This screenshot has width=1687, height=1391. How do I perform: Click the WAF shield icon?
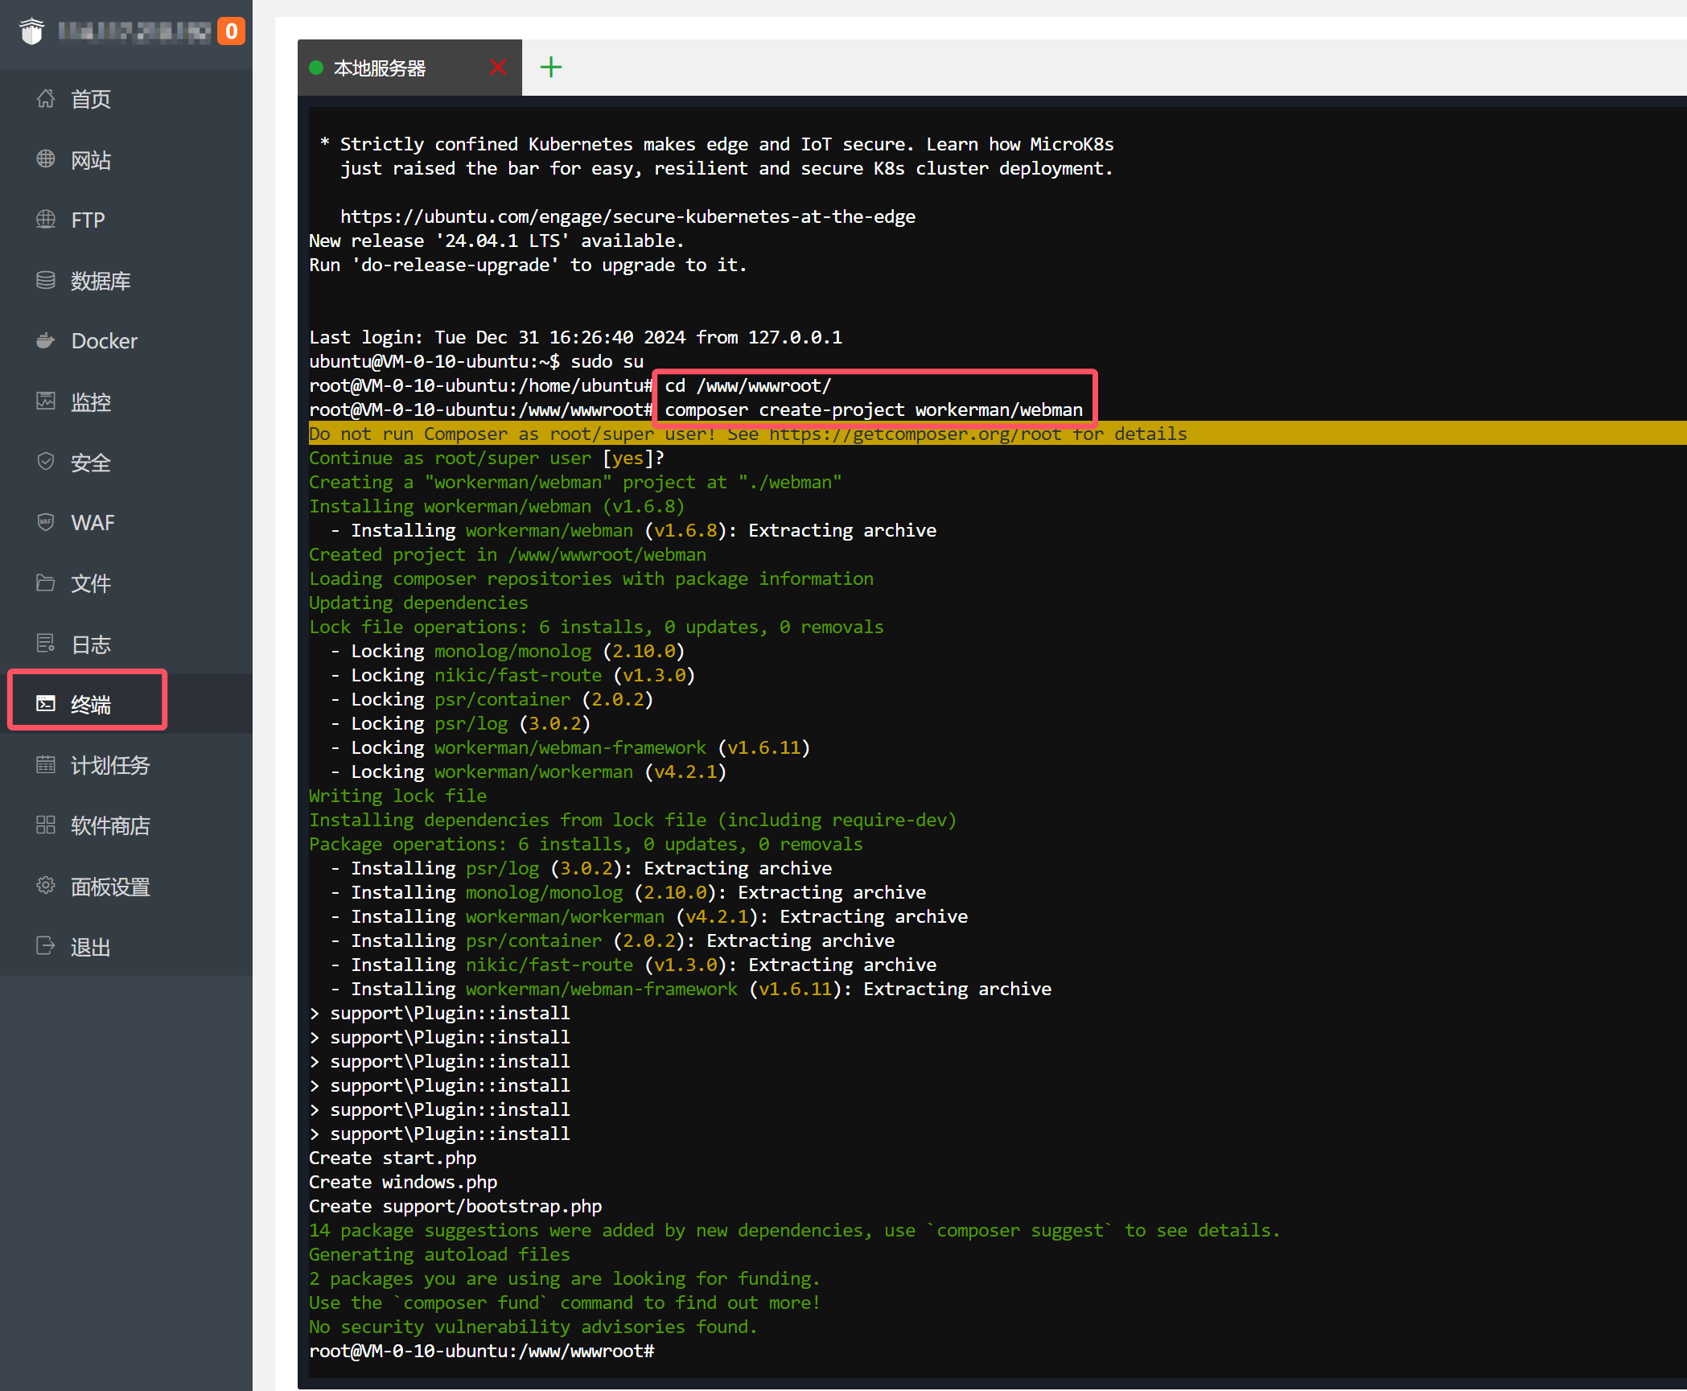point(46,522)
